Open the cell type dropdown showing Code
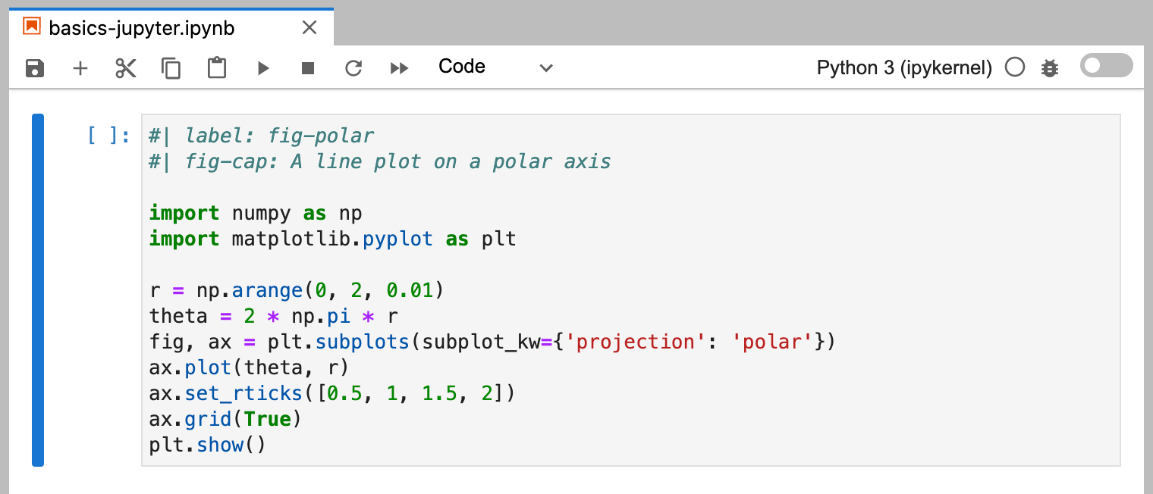 (x=497, y=67)
